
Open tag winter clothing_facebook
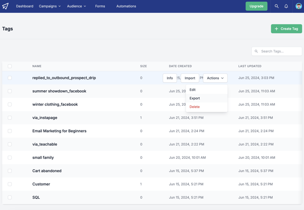coord(55,104)
